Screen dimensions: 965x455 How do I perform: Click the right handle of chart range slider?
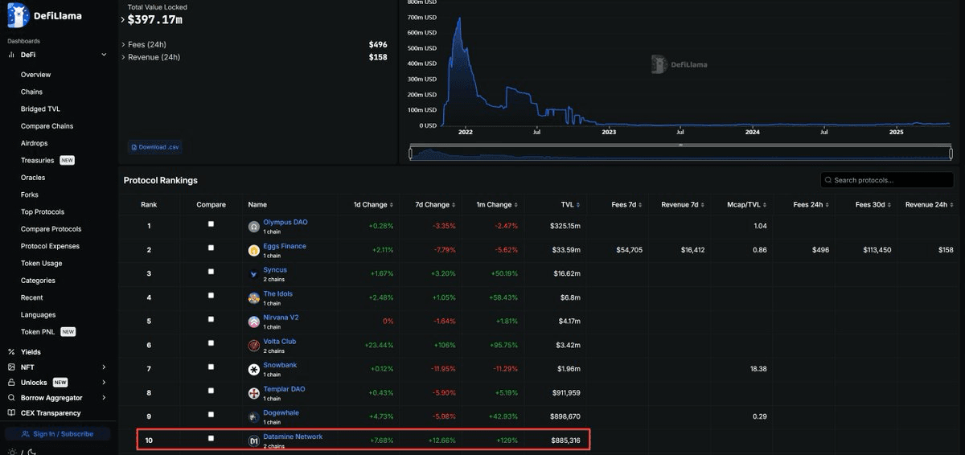(x=951, y=153)
